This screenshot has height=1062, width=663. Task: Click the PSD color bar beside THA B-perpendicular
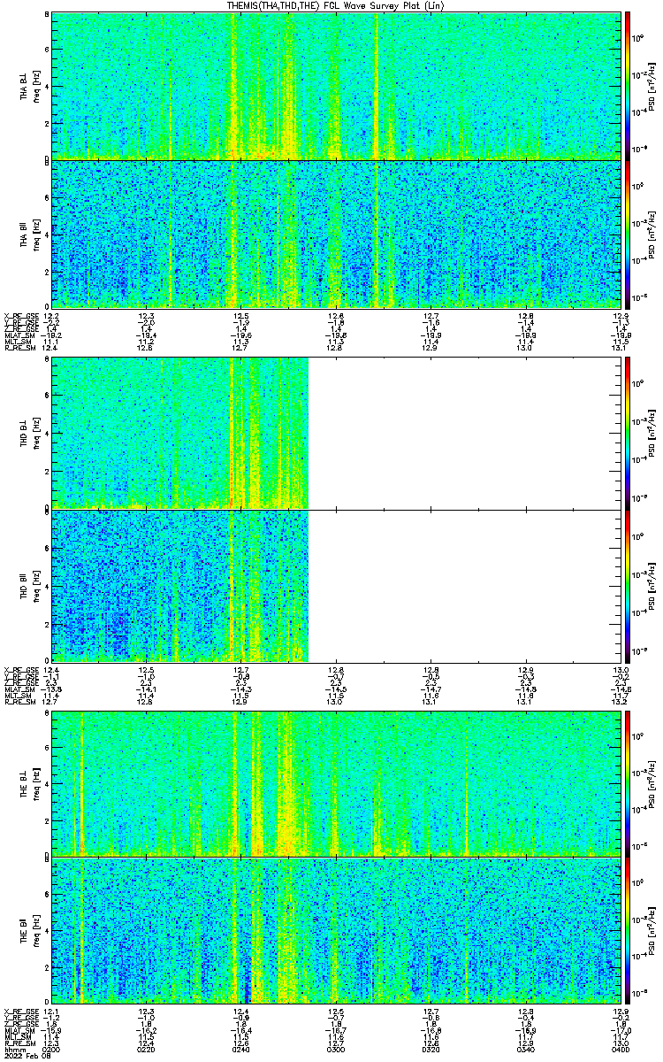point(628,85)
